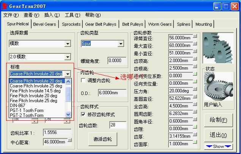
Task: Check the 调整内齿轮 checkbox
Action: (x=83, y=81)
